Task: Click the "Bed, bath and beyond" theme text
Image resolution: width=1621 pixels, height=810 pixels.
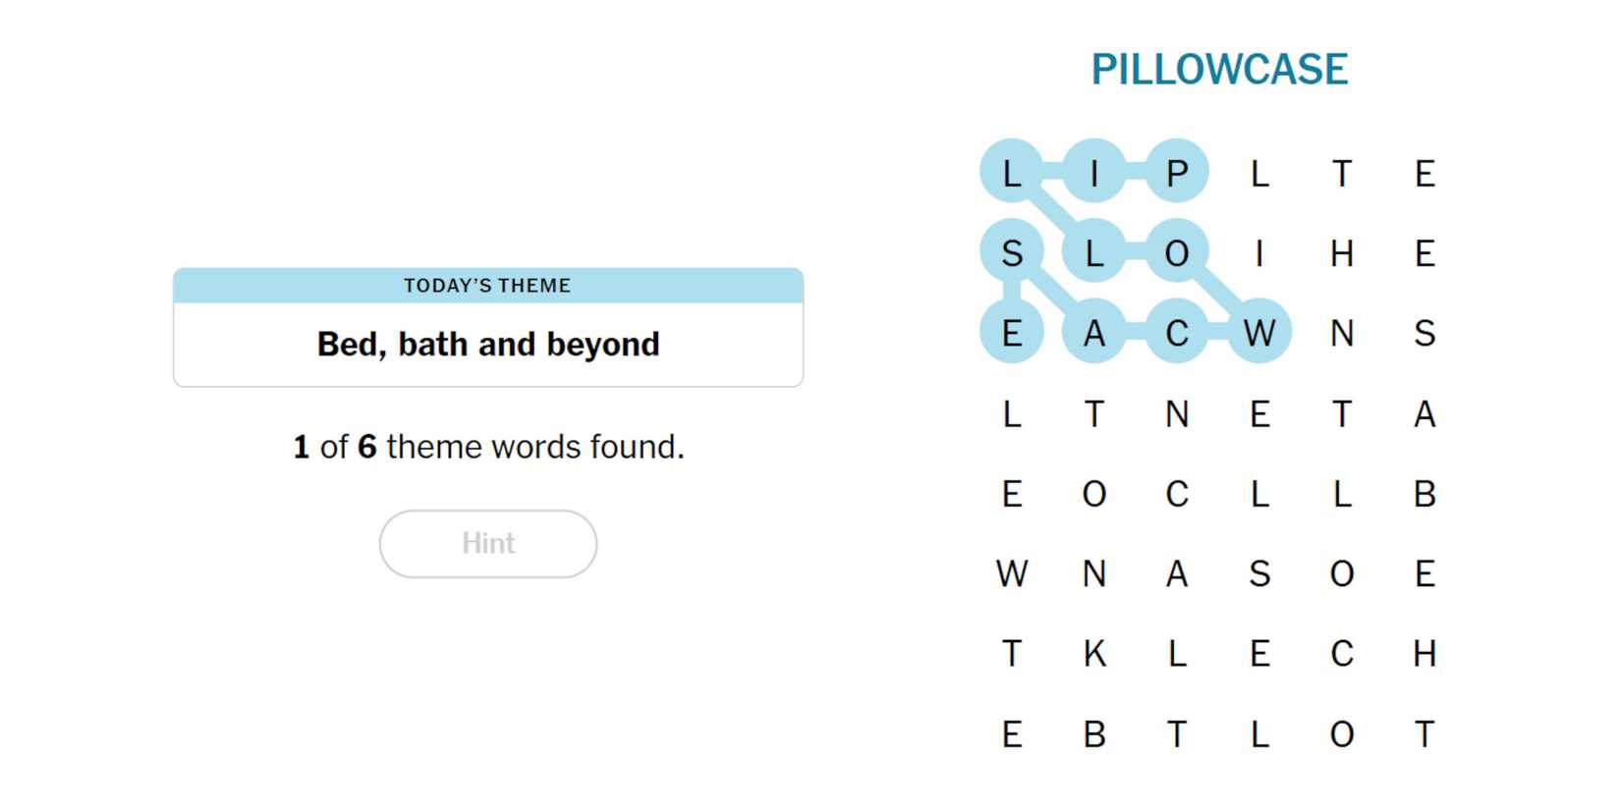Action: (488, 345)
